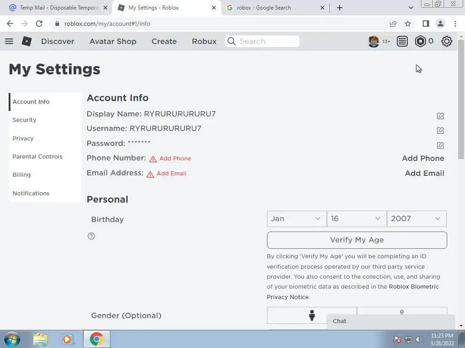Click the volume speaker tray icon
Image resolution: width=465 pixels, height=348 pixels.
(x=419, y=339)
